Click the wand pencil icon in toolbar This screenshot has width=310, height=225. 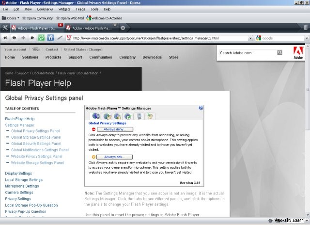coord(60,38)
